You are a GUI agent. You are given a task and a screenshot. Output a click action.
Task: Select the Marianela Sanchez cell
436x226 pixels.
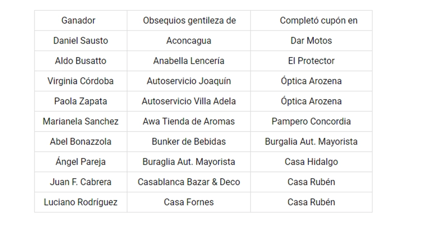(x=80, y=121)
